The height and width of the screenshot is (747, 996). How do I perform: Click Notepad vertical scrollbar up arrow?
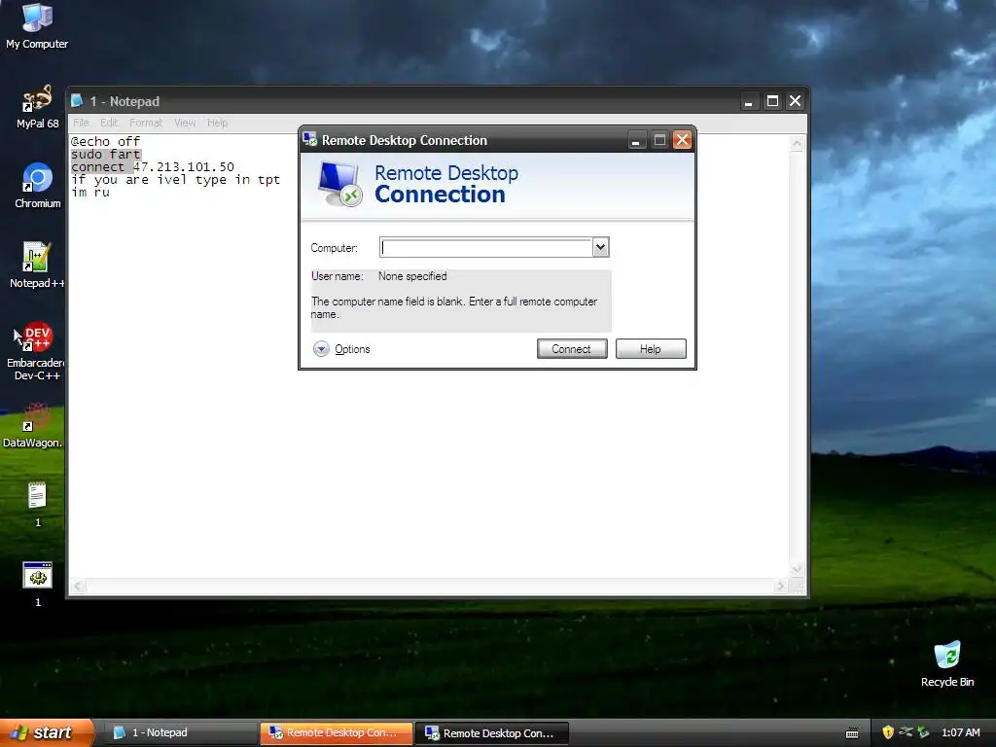pos(797,144)
